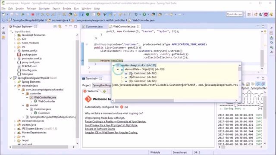Image resolution: width=276 pixels, height=155 pixels.
Task: Expand the src/main/resources folder
Action: pos(15,121)
